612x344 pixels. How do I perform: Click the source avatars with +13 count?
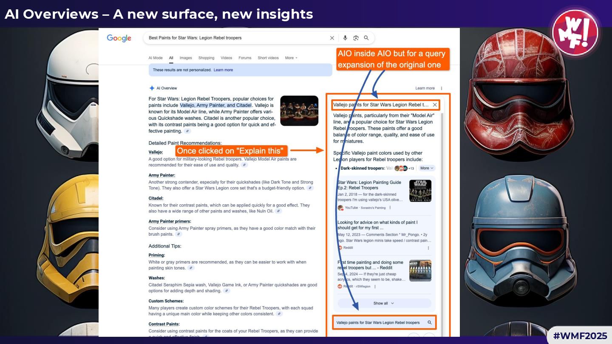pyautogui.click(x=404, y=168)
